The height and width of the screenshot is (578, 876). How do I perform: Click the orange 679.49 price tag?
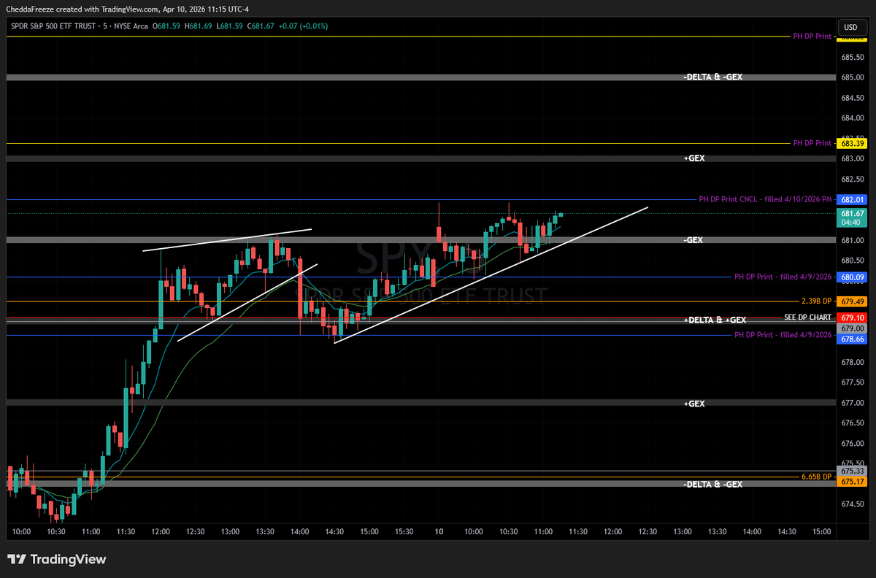pyautogui.click(x=853, y=301)
